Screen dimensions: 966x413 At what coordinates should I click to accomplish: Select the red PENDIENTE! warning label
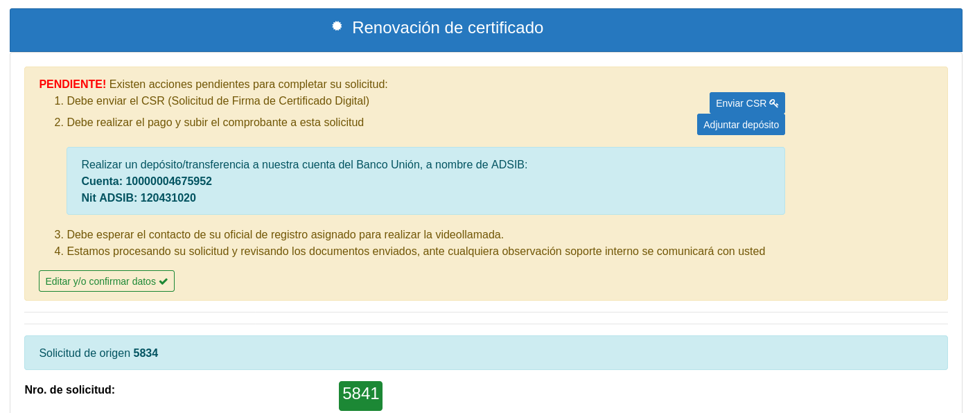click(73, 85)
